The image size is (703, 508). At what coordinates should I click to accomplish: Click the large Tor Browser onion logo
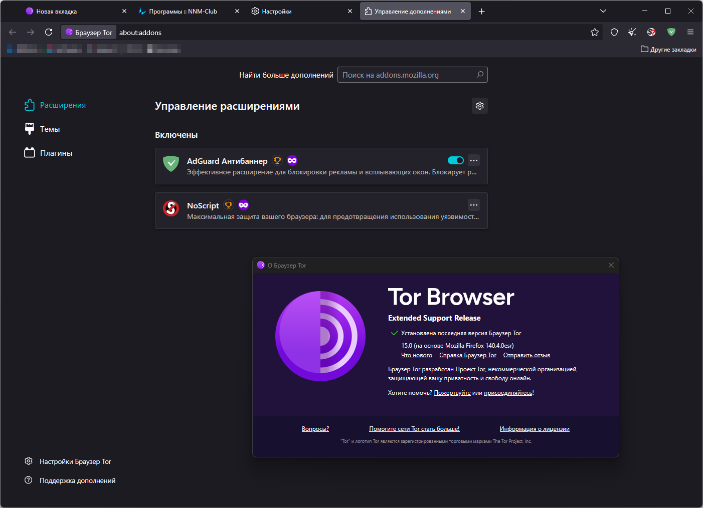[320, 336]
